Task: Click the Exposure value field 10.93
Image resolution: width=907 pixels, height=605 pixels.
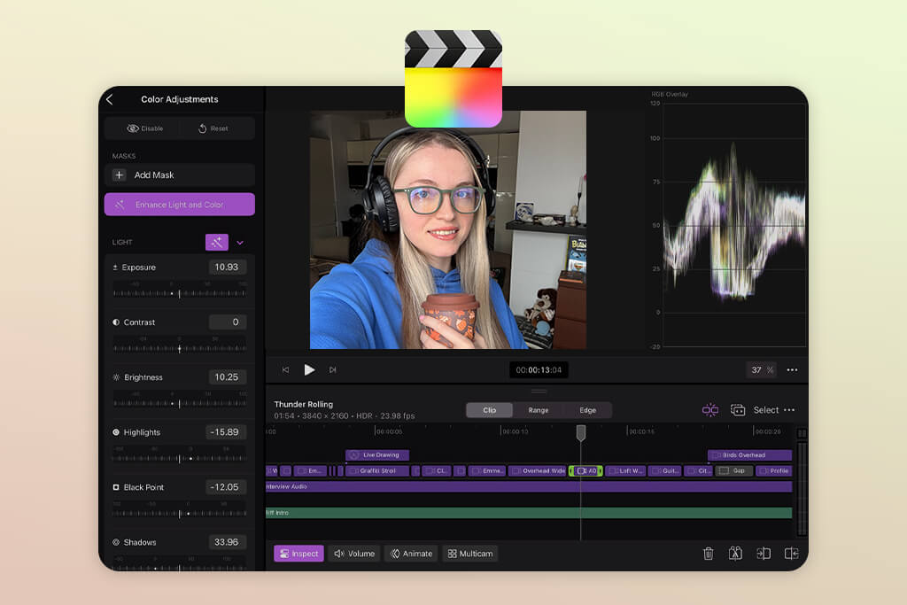Action: (x=227, y=268)
